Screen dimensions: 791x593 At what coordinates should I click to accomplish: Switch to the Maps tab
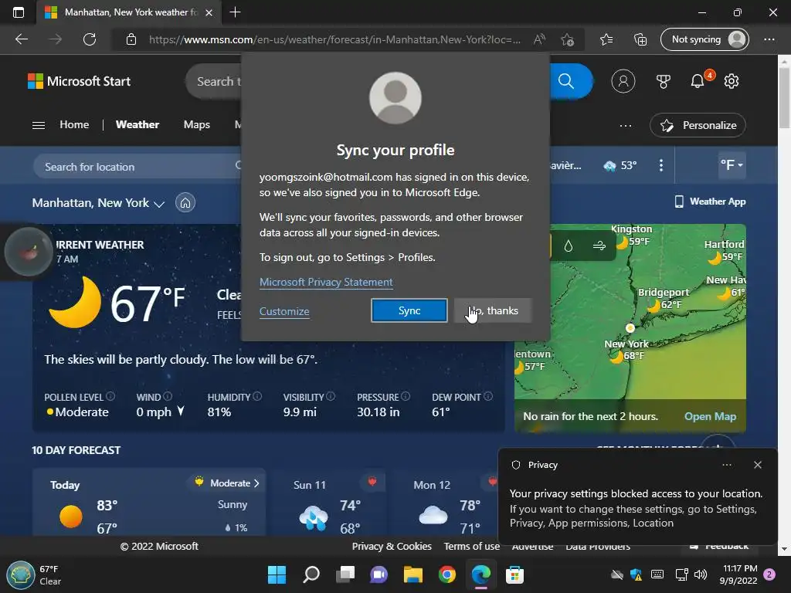click(x=197, y=124)
